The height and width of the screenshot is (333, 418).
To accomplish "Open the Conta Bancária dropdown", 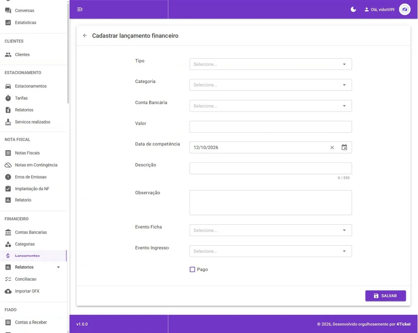I will 271,106.
